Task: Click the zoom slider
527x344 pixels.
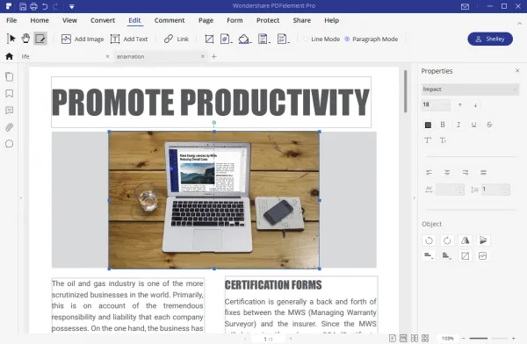Action: click(x=488, y=338)
